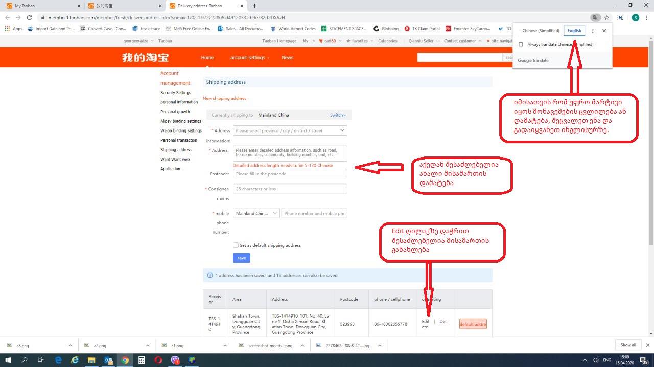The width and height of the screenshot is (654, 367).
Task: Open Calculator from the taskbar
Action: [x=142, y=360]
